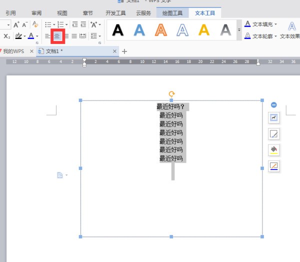Click the increase font size icon
This screenshot has width=300, height=262.
point(16,24)
